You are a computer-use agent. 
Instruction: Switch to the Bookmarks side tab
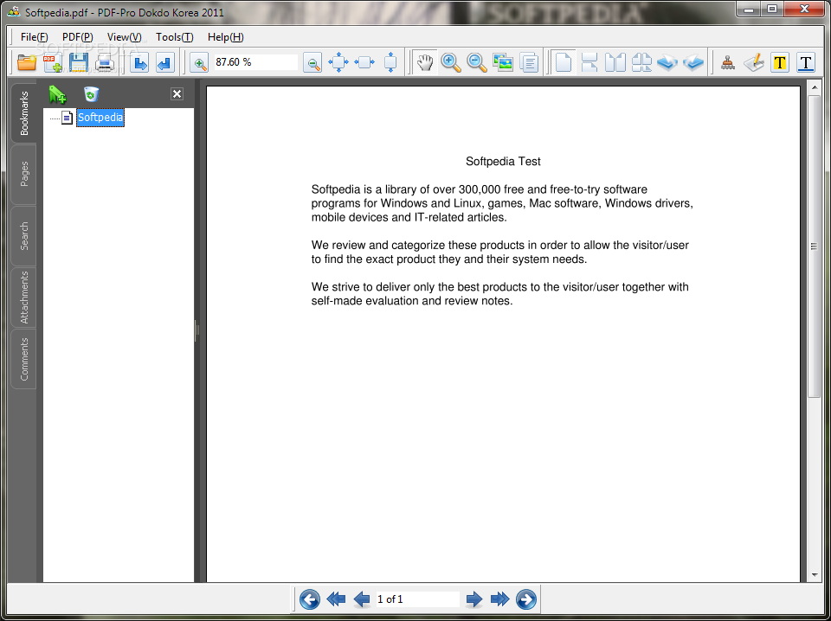coord(24,112)
